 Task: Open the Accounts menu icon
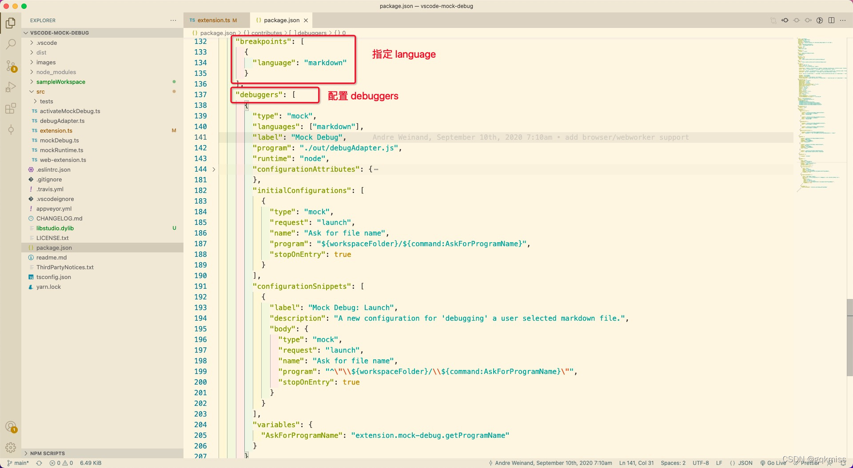pos(11,427)
